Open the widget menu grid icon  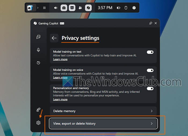click(x=44, y=8)
